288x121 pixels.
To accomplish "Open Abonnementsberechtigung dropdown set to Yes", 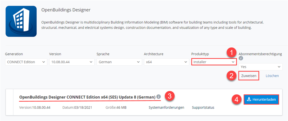I will pyautogui.click(x=260, y=67).
